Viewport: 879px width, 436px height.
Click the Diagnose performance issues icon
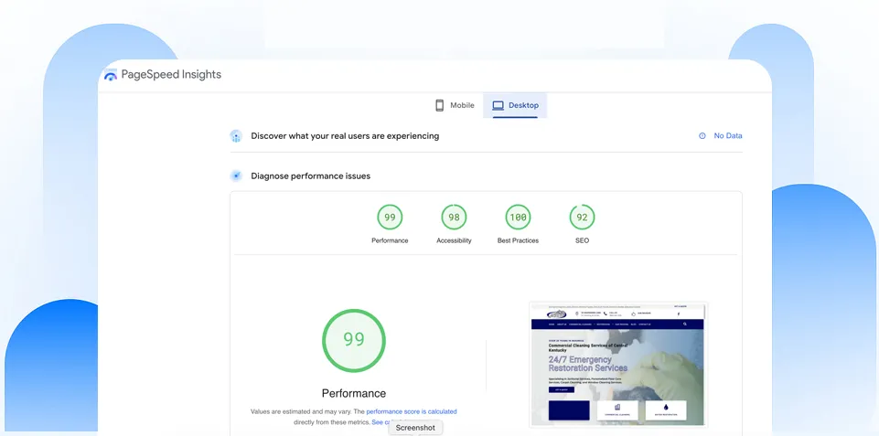[x=236, y=176]
